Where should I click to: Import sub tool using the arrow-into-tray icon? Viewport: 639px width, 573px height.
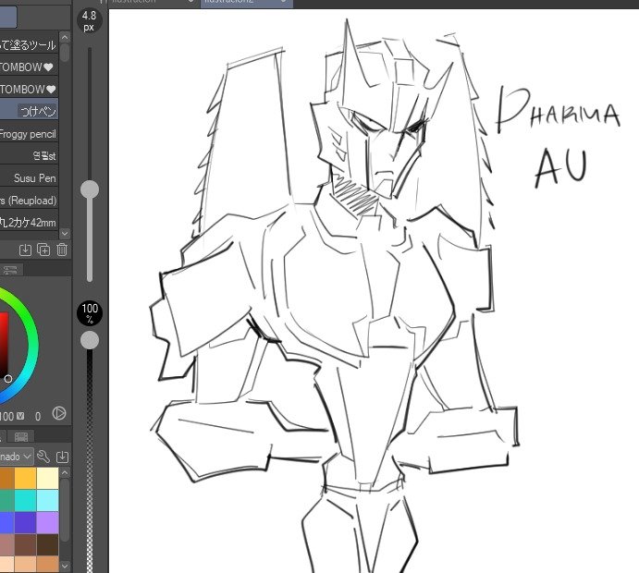pos(25,250)
